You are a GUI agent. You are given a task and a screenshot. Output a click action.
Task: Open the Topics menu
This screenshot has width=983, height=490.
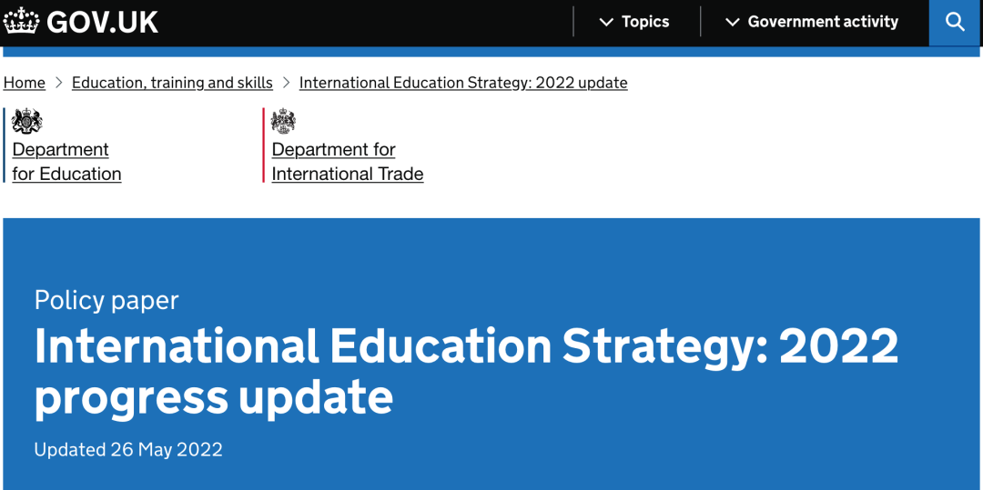pos(645,22)
